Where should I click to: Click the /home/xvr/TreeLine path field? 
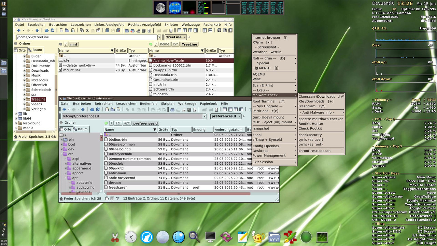87,37
